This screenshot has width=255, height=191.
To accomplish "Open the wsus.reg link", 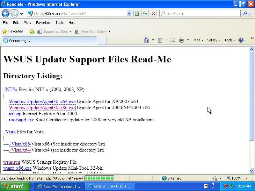I will (11, 162).
